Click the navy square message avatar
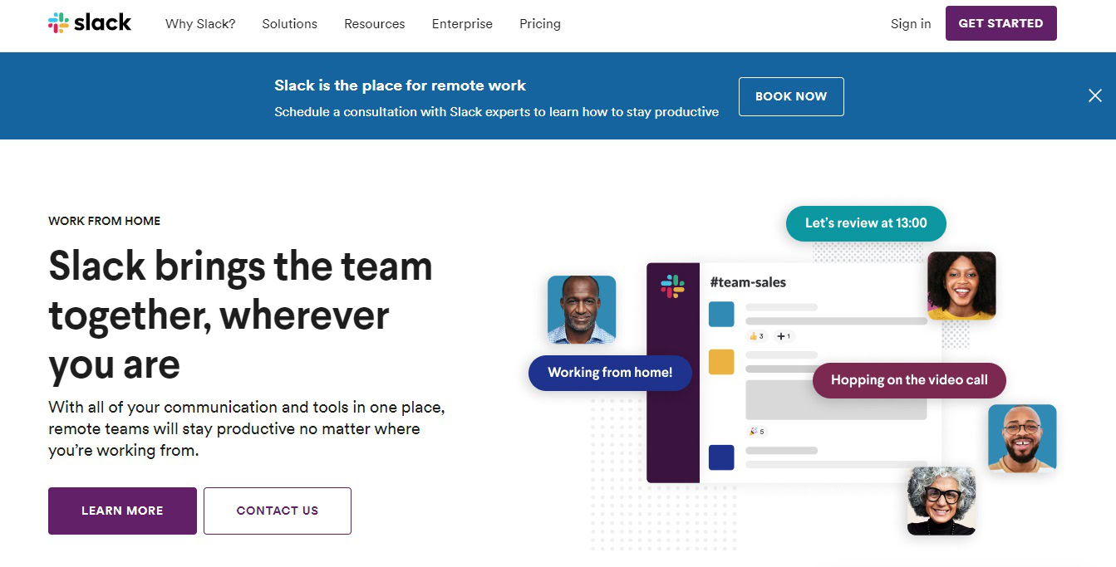 point(721,457)
